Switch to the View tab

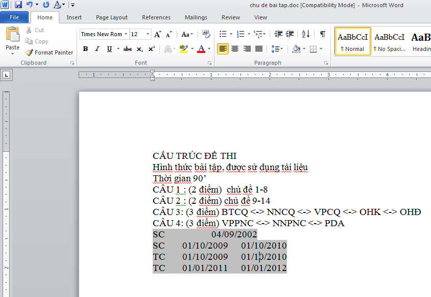[x=260, y=17]
